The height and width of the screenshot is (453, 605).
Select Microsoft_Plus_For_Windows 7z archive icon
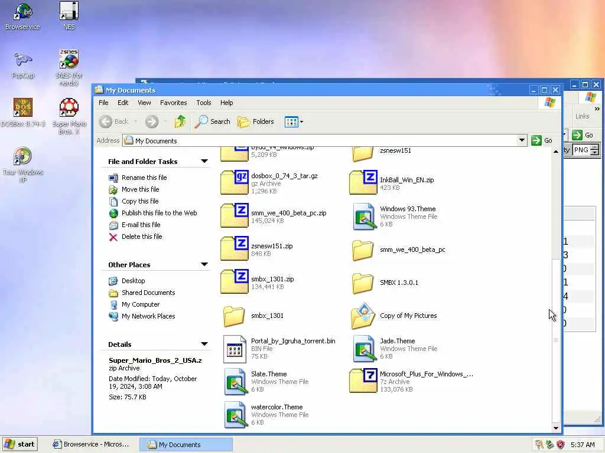363,380
